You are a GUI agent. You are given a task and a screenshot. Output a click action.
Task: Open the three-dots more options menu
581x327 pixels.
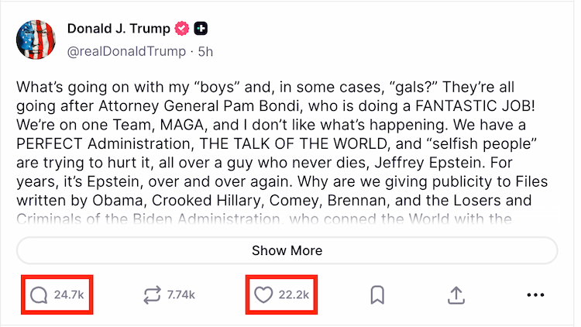pos(535,294)
